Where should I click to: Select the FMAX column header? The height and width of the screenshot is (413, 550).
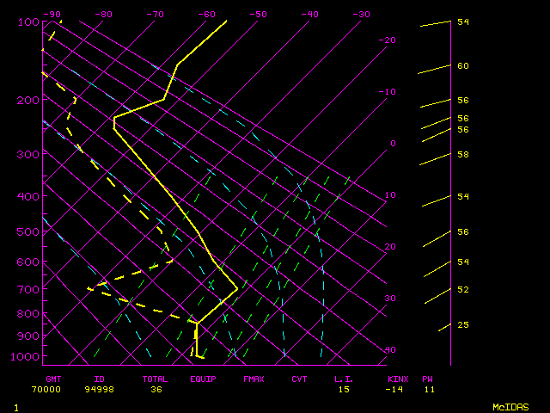(254, 379)
